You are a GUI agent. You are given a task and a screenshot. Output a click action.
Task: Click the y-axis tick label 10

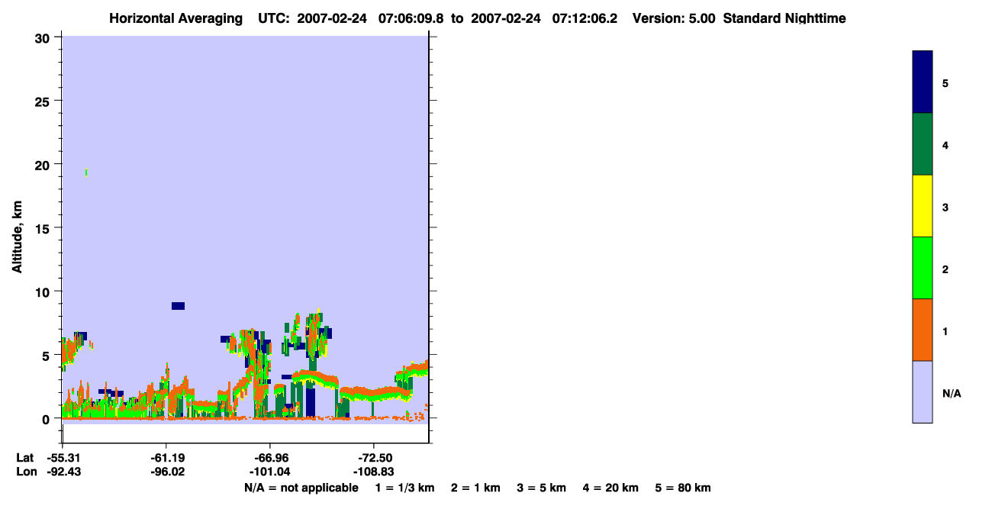[x=44, y=292]
